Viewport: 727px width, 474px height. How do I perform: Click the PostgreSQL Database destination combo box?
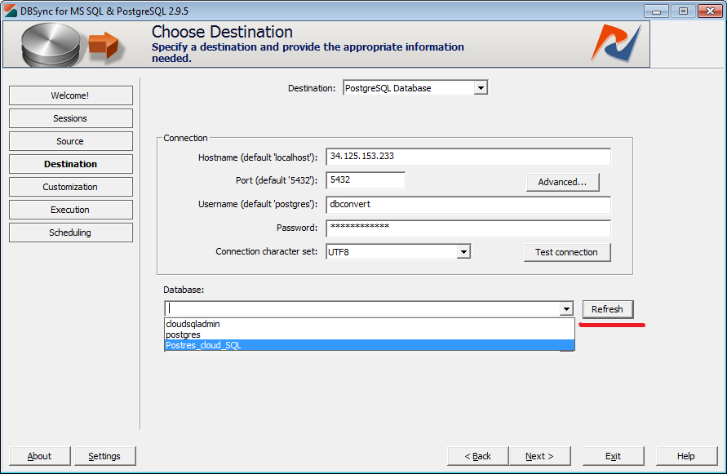point(415,87)
